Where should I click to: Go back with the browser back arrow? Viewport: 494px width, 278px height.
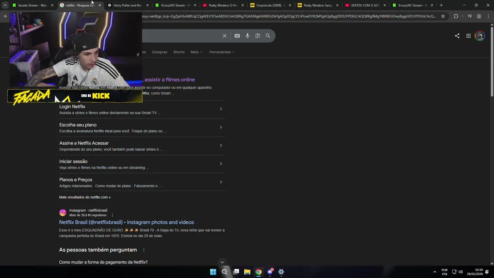[5, 16]
